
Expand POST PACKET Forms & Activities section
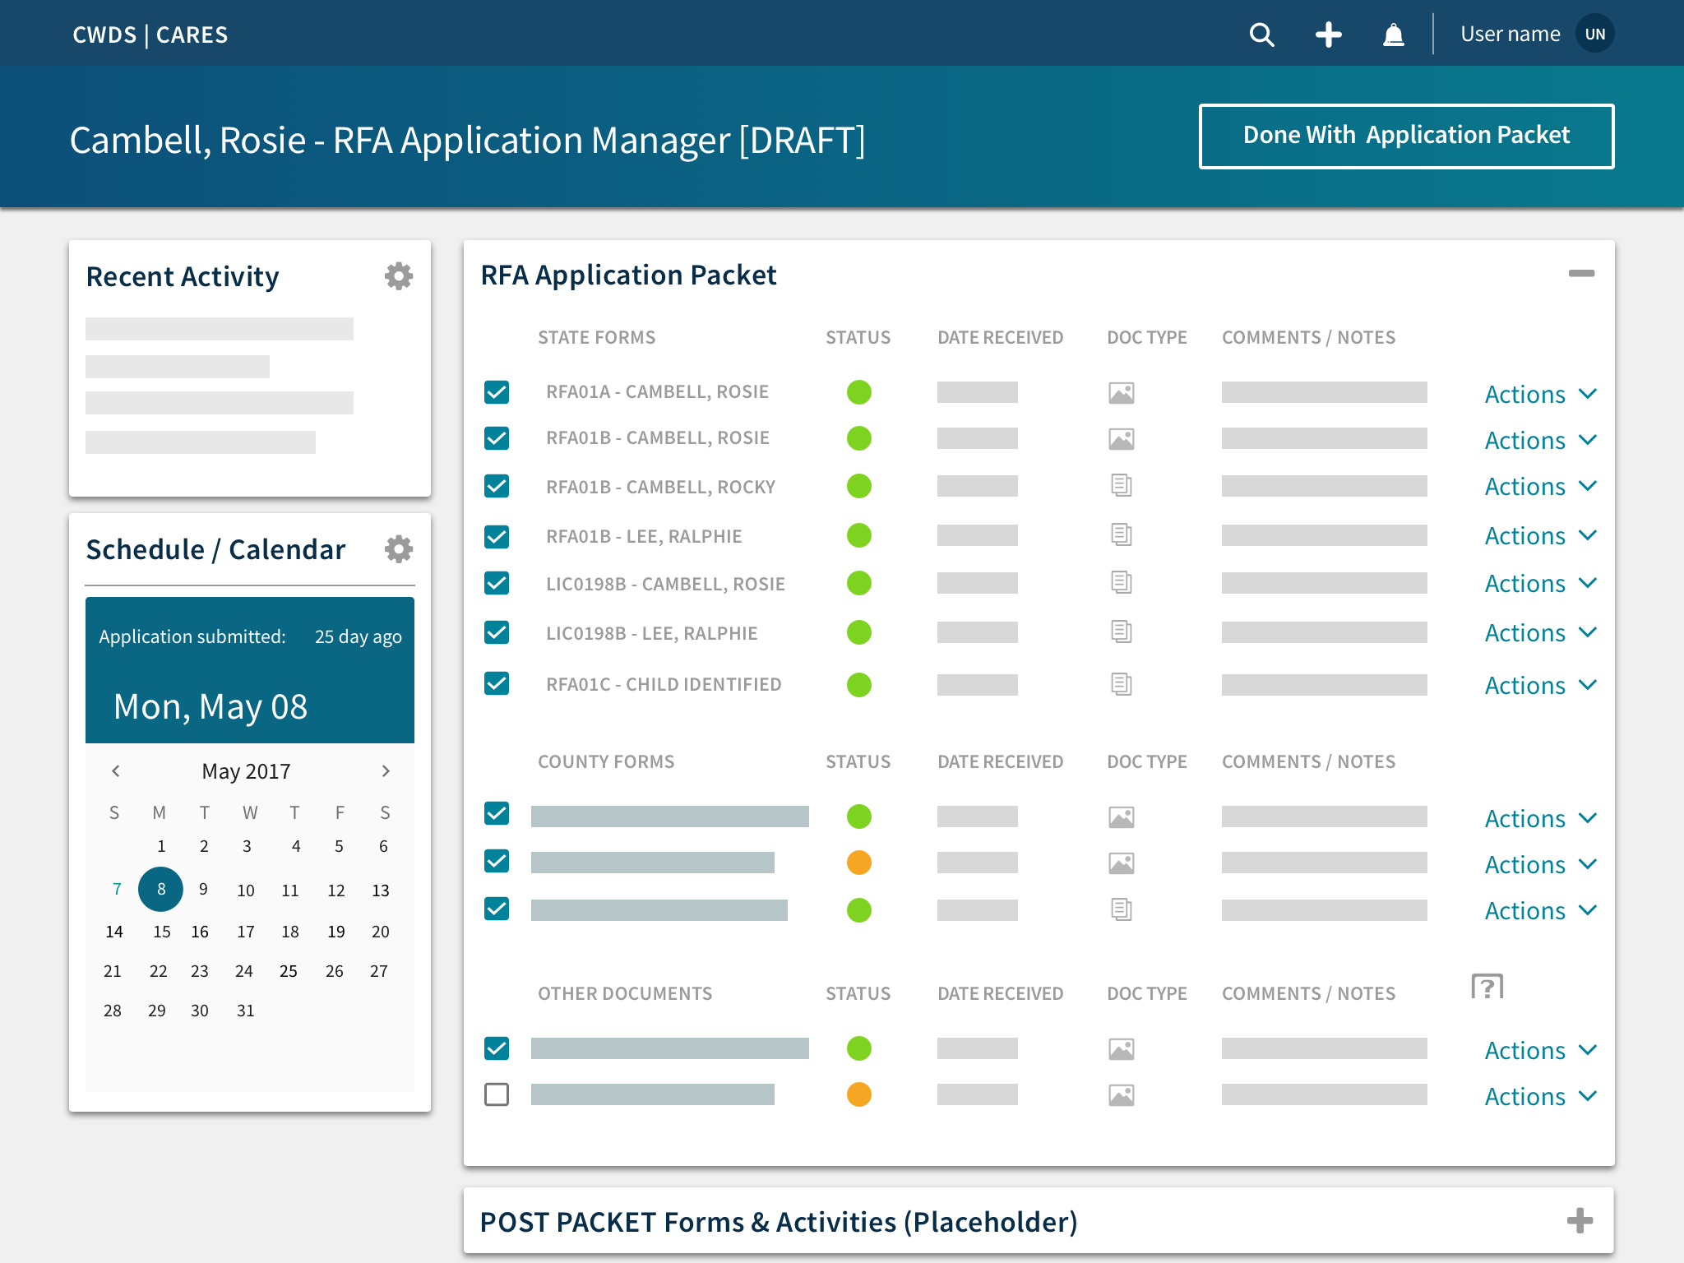coord(1580,1221)
